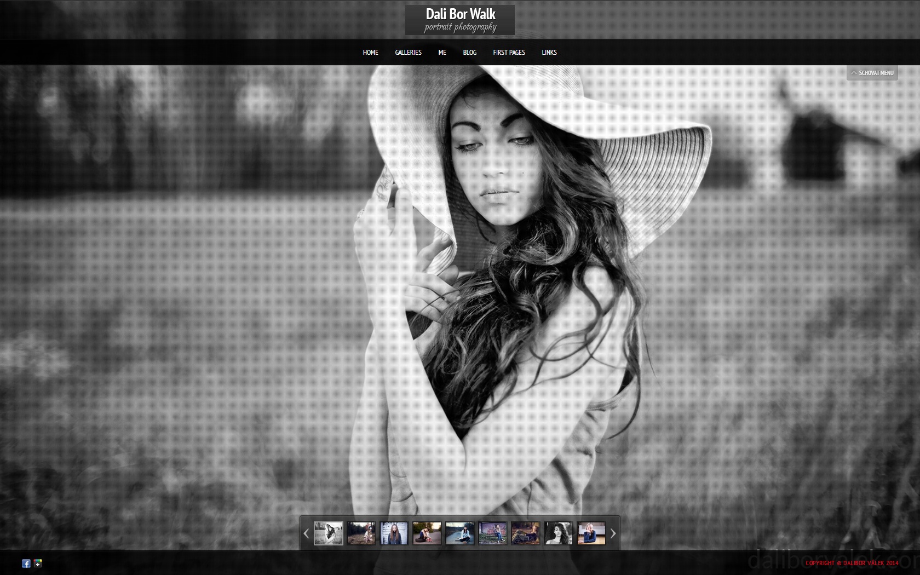Select thumbnail of girl on red bench
The width and height of the screenshot is (920, 575).
coord(493,533)
